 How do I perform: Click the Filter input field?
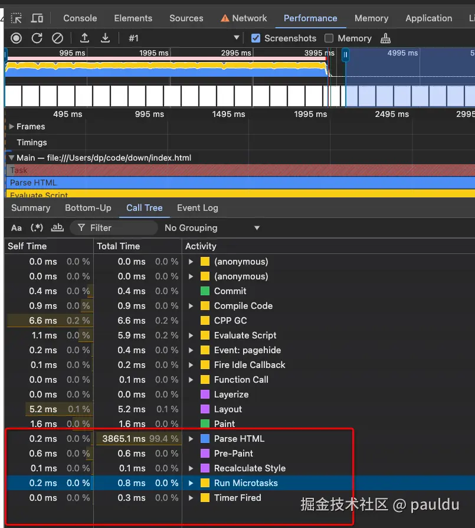point(121,228)
